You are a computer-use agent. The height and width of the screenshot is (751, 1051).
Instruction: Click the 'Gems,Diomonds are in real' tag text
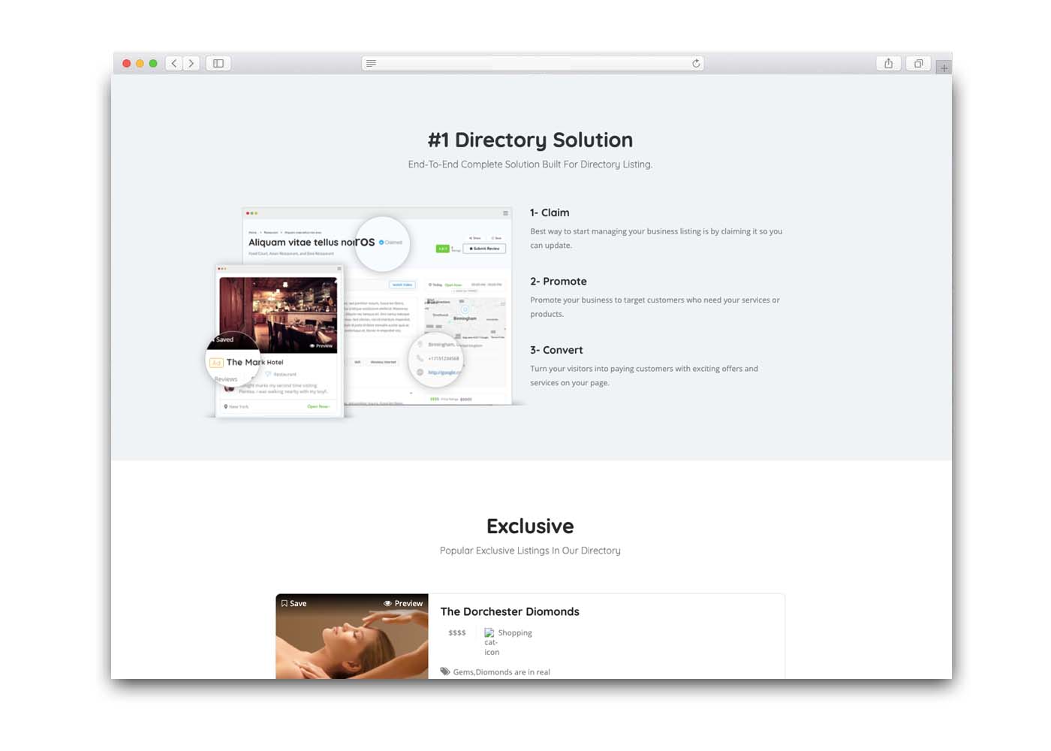(501, 672)
